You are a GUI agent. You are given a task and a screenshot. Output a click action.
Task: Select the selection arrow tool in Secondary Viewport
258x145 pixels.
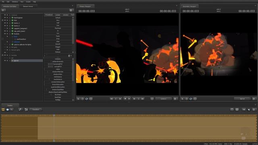pyautogui.click(x=183, y=99)
